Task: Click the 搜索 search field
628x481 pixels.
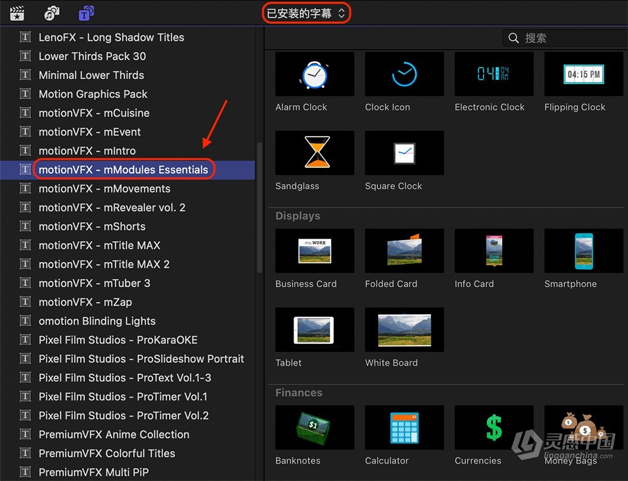Action: click(x=565, y=38)
